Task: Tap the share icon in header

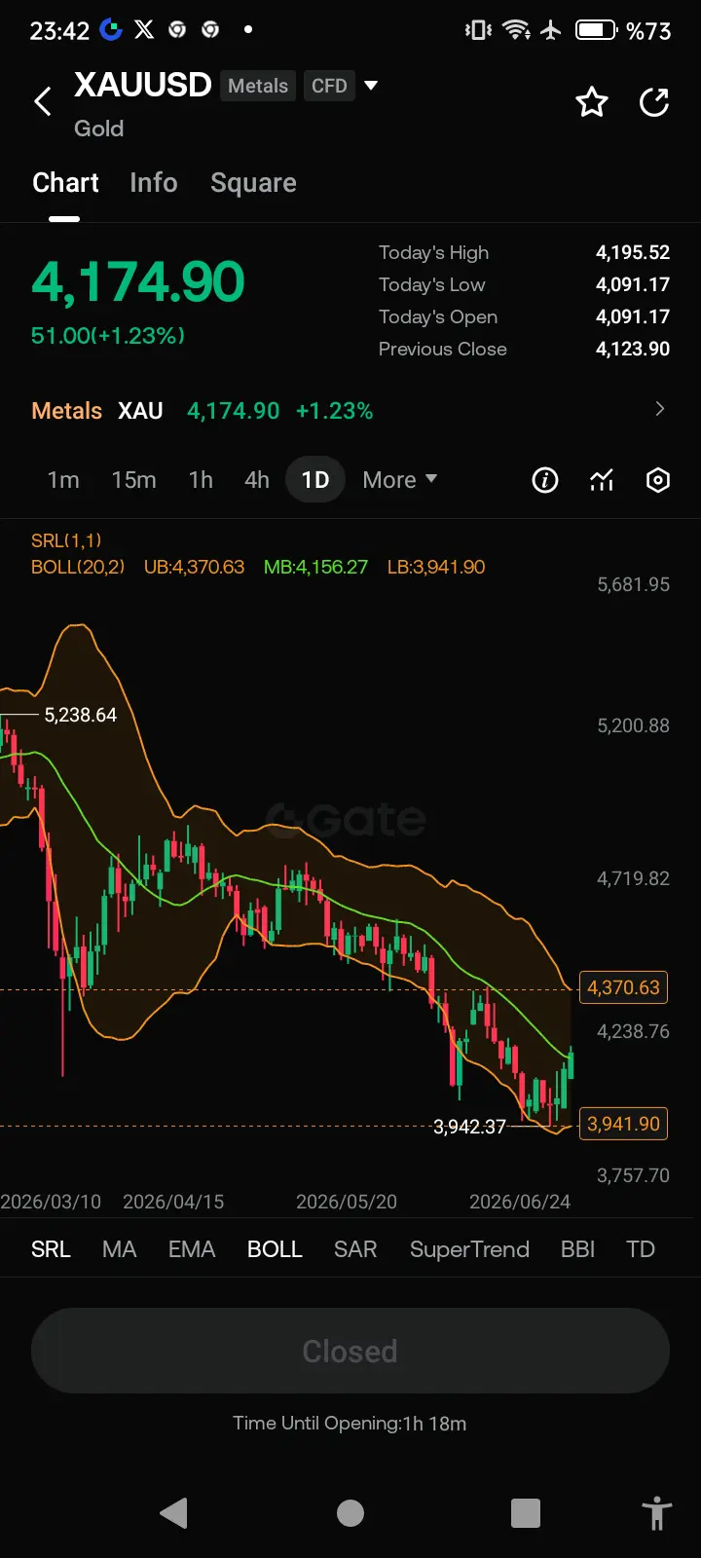Action: point(654,101)
